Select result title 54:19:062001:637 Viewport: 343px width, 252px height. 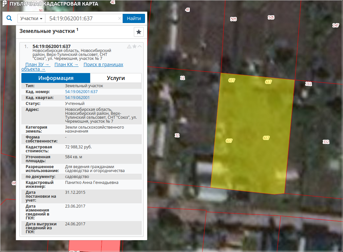pos(52,46)
